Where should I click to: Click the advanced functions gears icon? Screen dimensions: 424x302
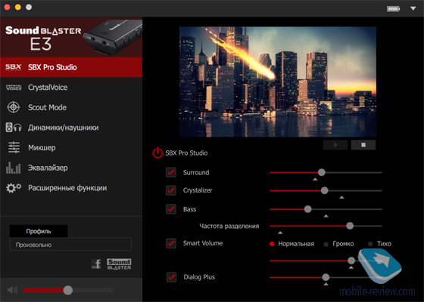(14, 188)
